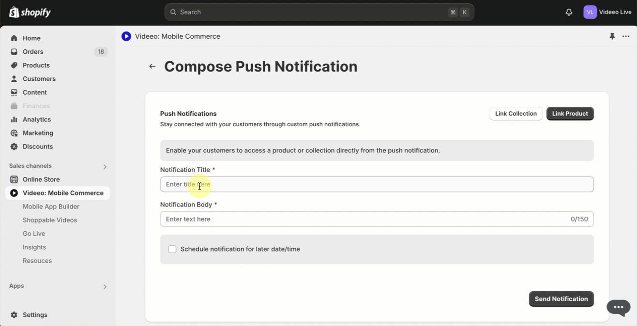The image size is (637, 326).
Task: Open Shoppable Videos page
Action: tap(50, 220)
